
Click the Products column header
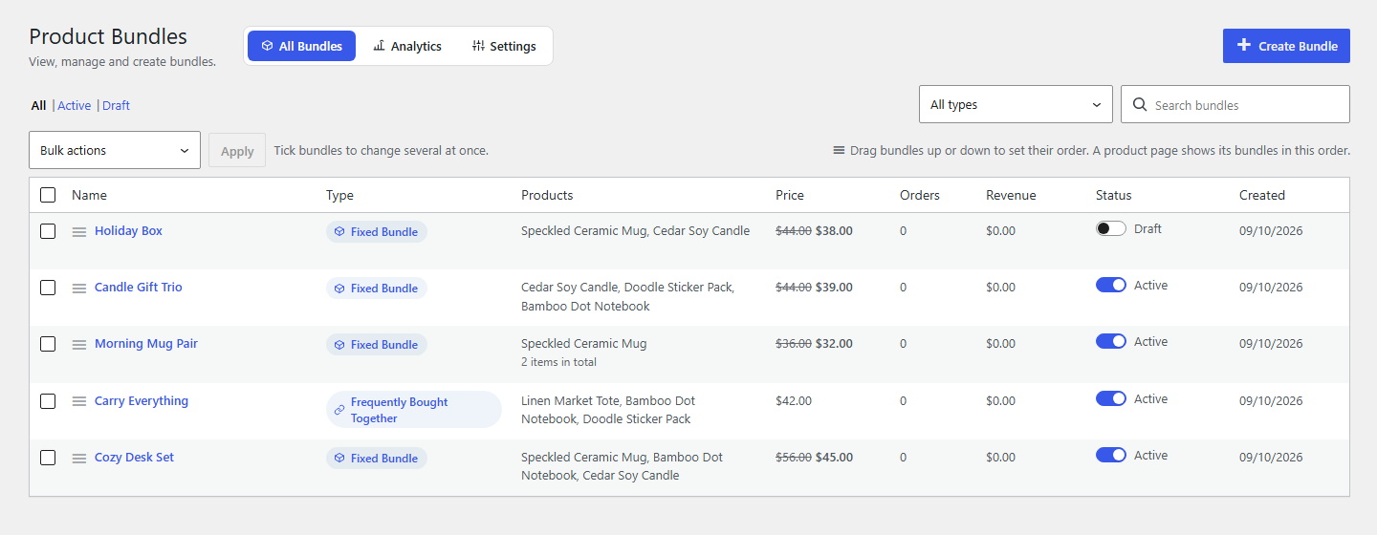pyautogui.click(x=547, y=195)
